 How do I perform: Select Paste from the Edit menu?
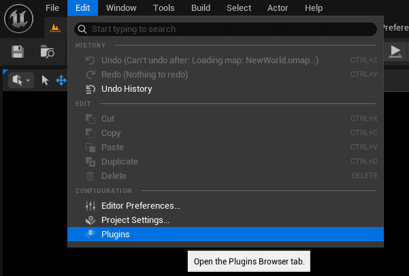coord(225,148)
